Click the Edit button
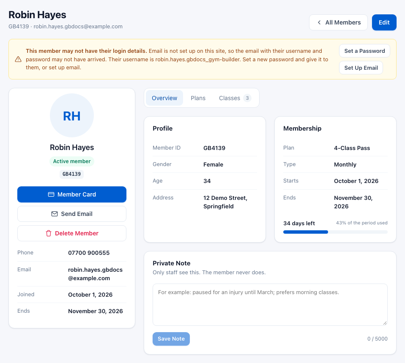This screenshot has width=405, height=363. pyautogui.click(x=384, y=22)
